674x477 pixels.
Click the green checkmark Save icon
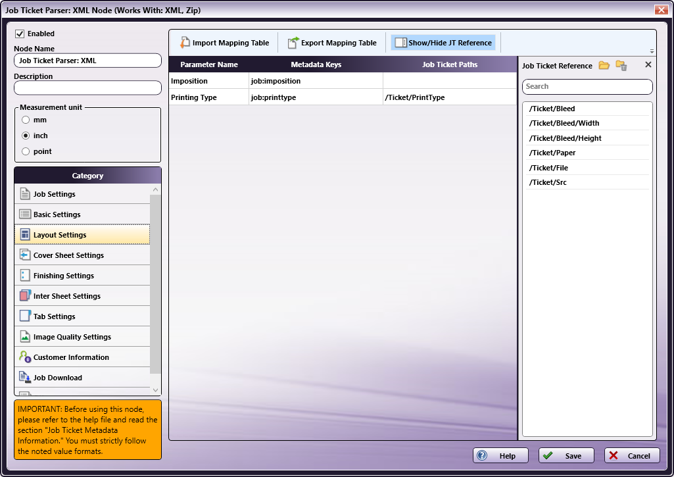[x=548, y=455]
